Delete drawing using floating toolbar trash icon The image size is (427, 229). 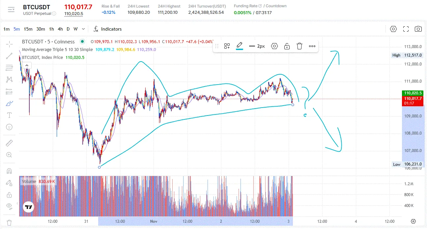299,46
